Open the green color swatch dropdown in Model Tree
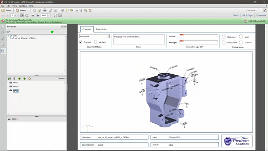 click(53, 32)
